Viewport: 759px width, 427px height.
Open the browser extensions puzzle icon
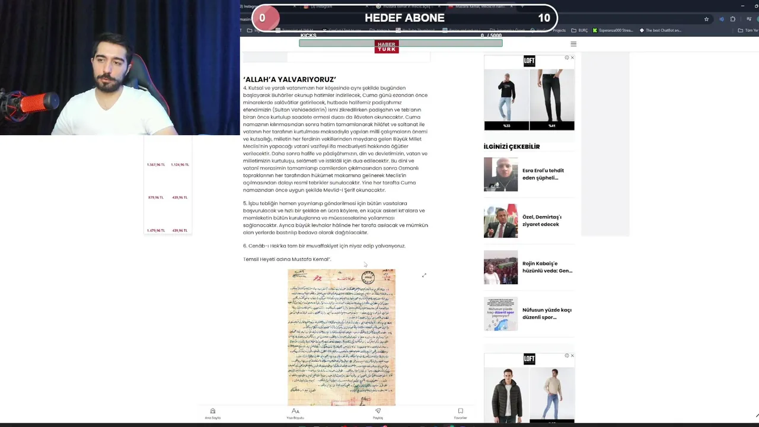[732, 19]
